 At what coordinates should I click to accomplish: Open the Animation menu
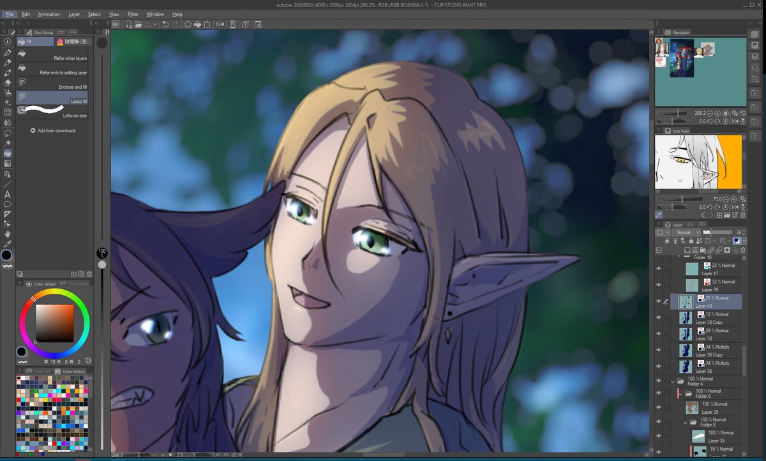(49, 14)
